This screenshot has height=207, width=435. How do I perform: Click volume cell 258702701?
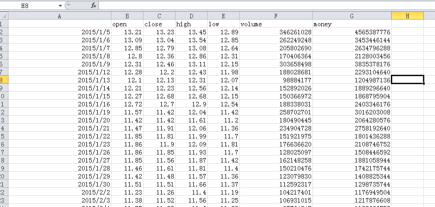[x=276, y=112]
